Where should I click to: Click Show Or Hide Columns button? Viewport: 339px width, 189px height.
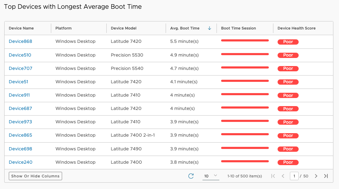pyautogui.click(x=35, y=176)
